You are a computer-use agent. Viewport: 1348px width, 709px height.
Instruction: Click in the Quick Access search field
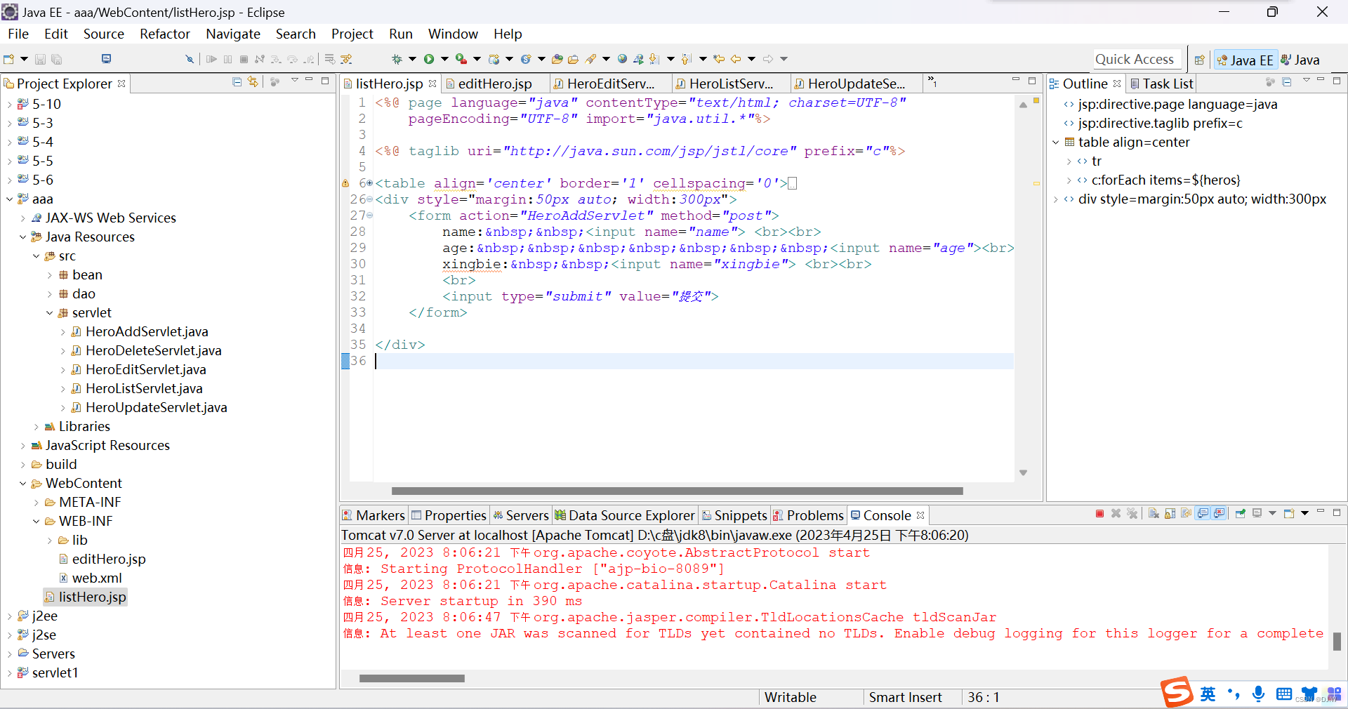pyautogui.click(x=1137, y=60)
